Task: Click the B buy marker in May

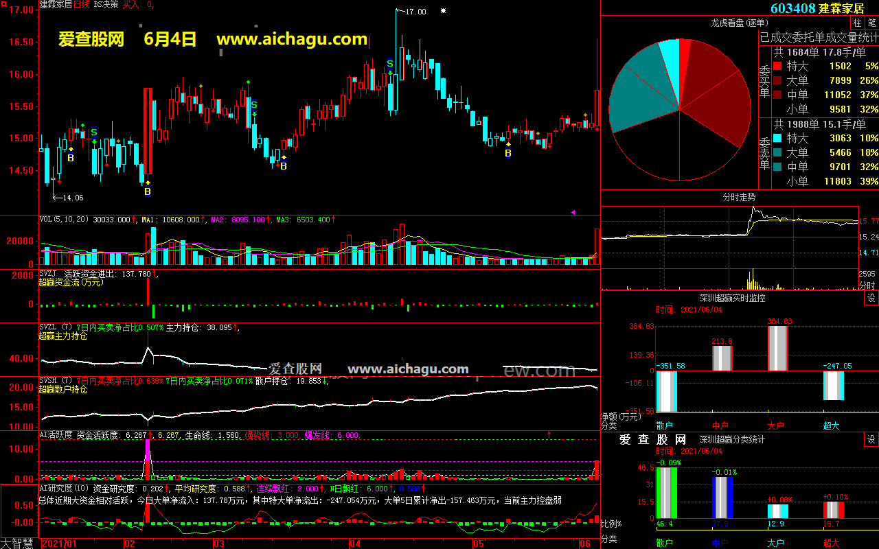Action: coord(508,153)
